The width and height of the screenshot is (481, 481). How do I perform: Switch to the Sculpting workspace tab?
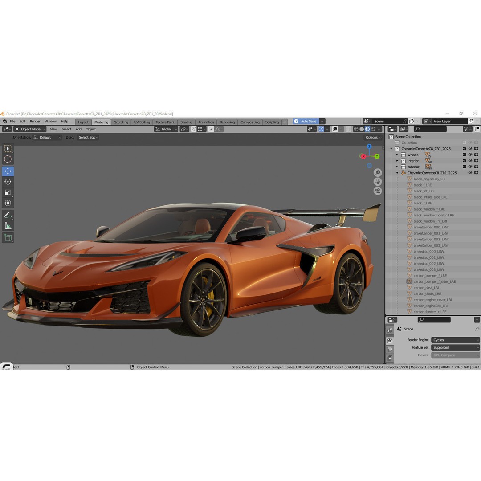click(x=121, y=122)
